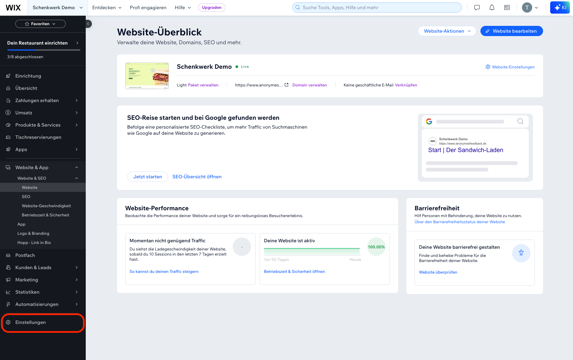This screenshot has height=360, width=573.
Task: Click the site preview thumbnail
Action: 147,76
